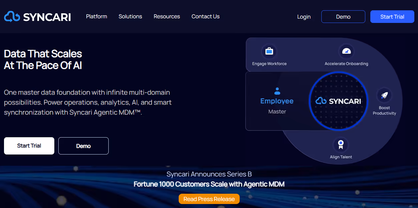Click the "Master" text under Employee
418x208 pixels.
click(x=277, y=112)
